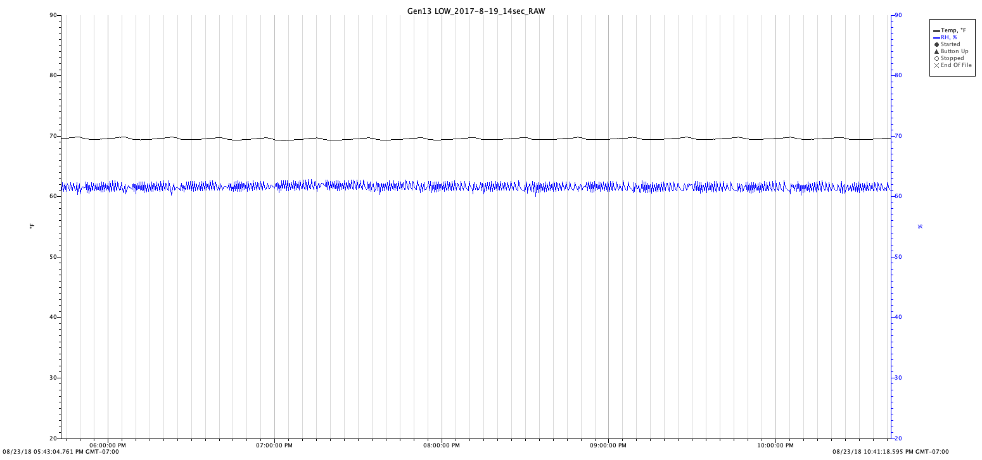Click the 07:00:00 PM time axis label
Image resolution: width=982 pixels, height=460 pixels.
(274, 445)
